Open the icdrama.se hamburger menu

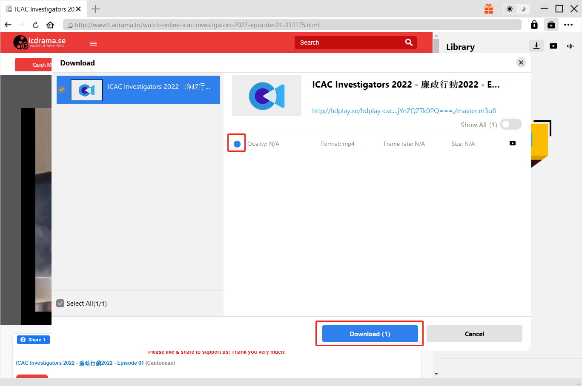[x=94, y=43]
